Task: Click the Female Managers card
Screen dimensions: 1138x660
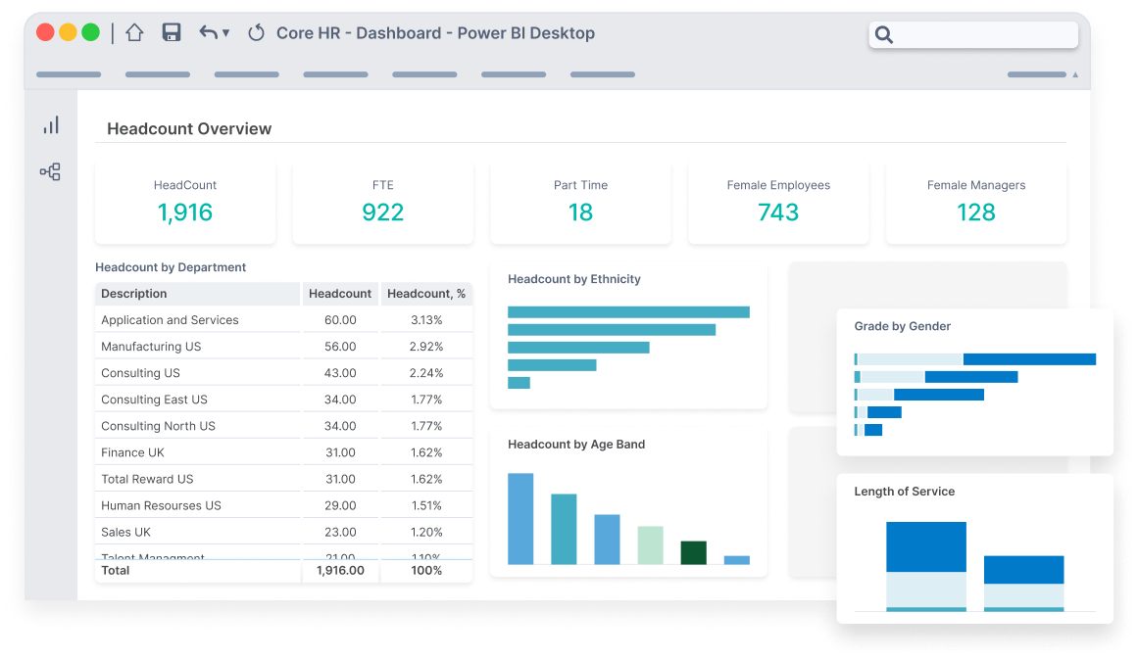Action: (975, 202)
